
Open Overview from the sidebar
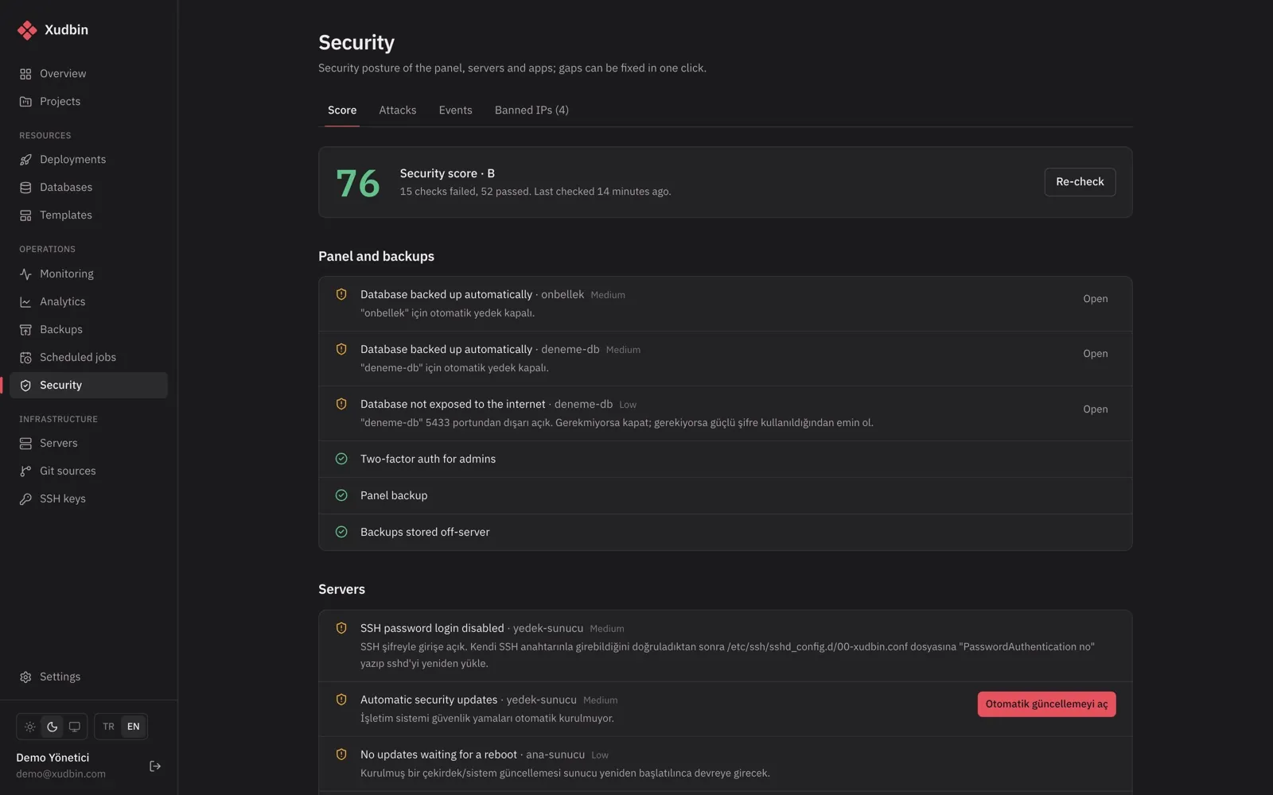(88, 74)
